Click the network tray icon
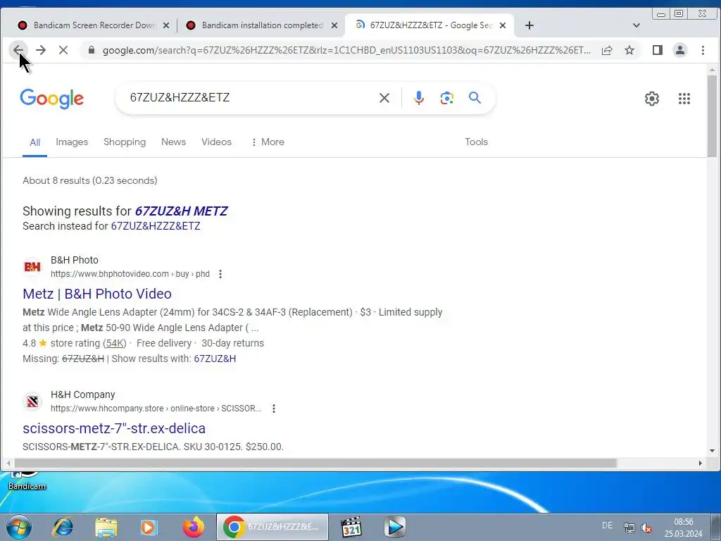Image resolution: width=721 pixels, height=541 pixels. point(629,528)
